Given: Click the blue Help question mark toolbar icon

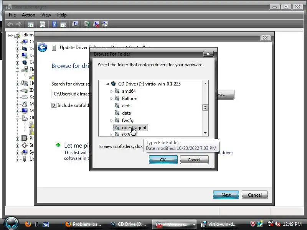Looking at the screenshot, I should click(54, 24).
